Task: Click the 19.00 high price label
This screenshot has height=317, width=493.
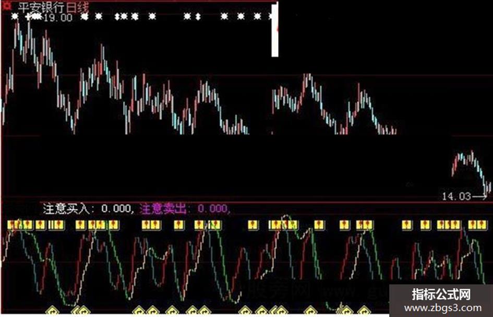Action: pyautogui.click(x=58, y=18)
